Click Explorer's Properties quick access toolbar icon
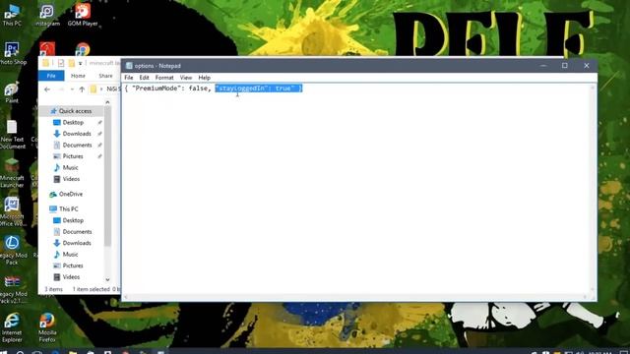Viewport: 630px width, 354px height. pyautogui.click(x=61, y=63)
